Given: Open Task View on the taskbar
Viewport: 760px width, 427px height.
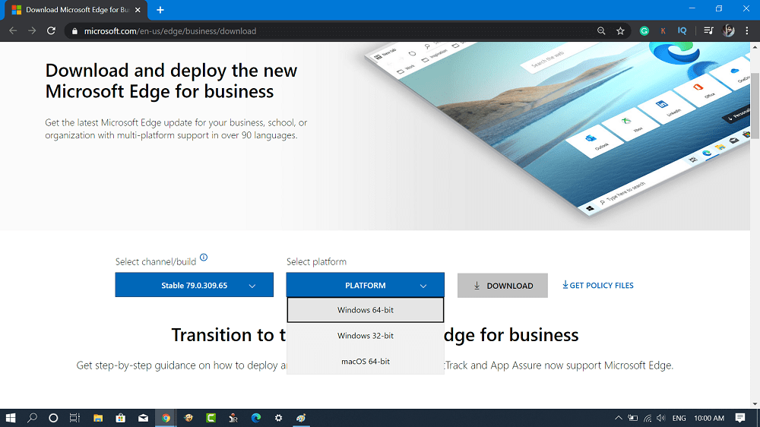Looking at the screenshot, I should [74, 418].
